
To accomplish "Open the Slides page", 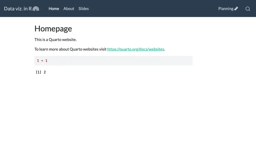I will tap(84, 9).
